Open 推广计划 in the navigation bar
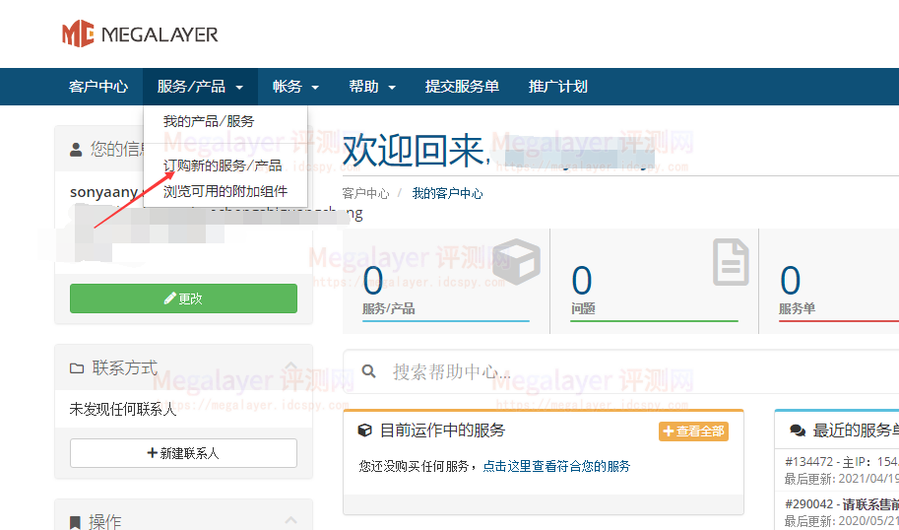Viewport: 899px width, 530px height. (x=558, y=87)
